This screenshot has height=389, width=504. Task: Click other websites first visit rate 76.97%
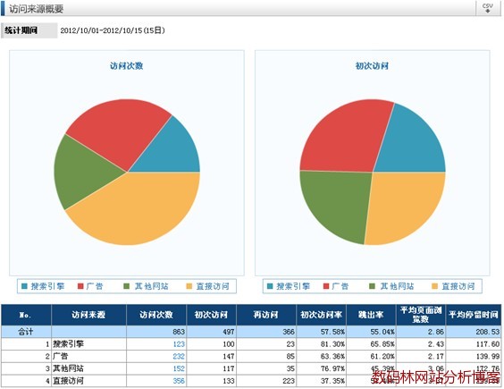point(332,368)
